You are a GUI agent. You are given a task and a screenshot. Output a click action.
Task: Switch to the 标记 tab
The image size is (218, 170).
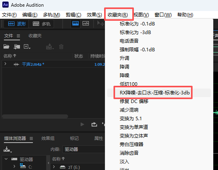(74, 138)
